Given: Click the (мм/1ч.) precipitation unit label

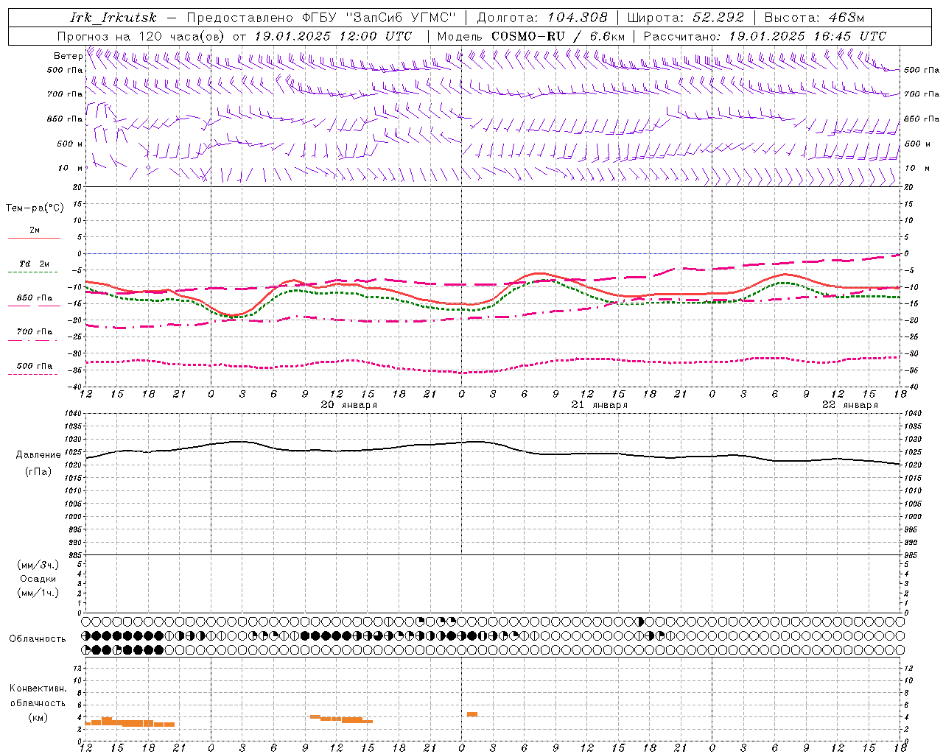Looking at the screenshot, I should 38,592.
